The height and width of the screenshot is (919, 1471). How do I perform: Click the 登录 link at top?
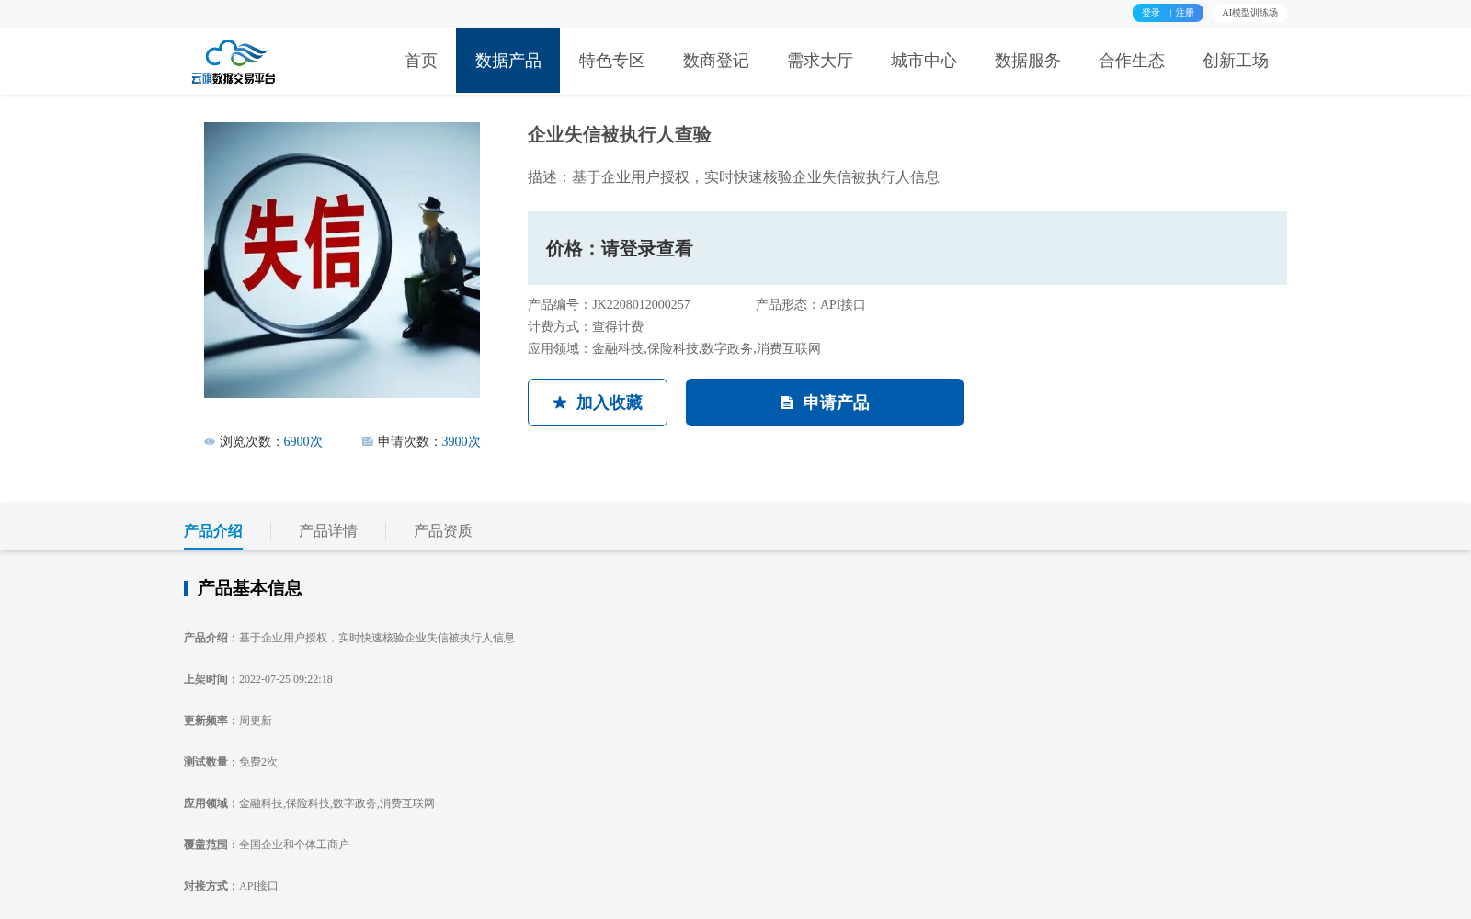coord(1151,13)
